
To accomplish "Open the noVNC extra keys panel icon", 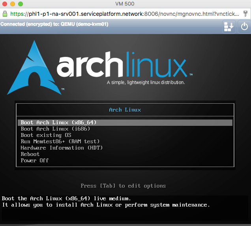I will [x=229, y=27].
